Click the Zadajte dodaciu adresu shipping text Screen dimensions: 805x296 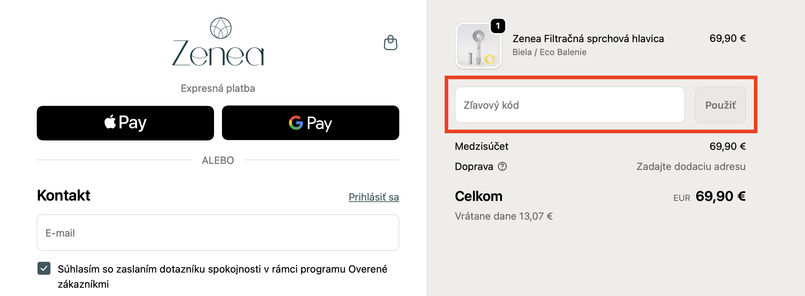point(691,166)
